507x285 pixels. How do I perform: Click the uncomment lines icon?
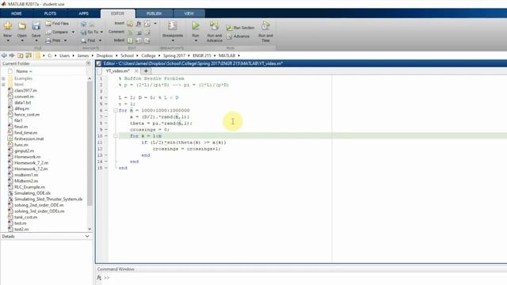click(x=139, y=32)
